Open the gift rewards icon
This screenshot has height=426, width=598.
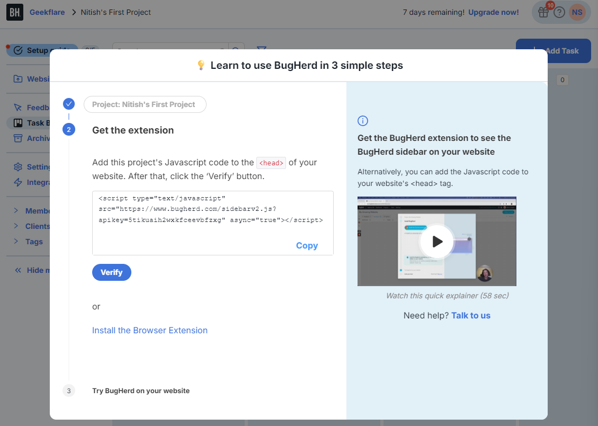click(x=543, y=12)
